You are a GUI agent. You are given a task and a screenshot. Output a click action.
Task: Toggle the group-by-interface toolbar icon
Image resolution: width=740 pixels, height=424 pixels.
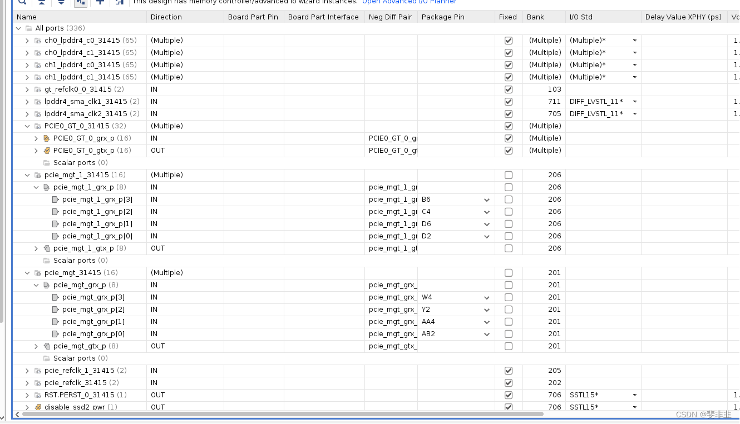pos(81,2)
